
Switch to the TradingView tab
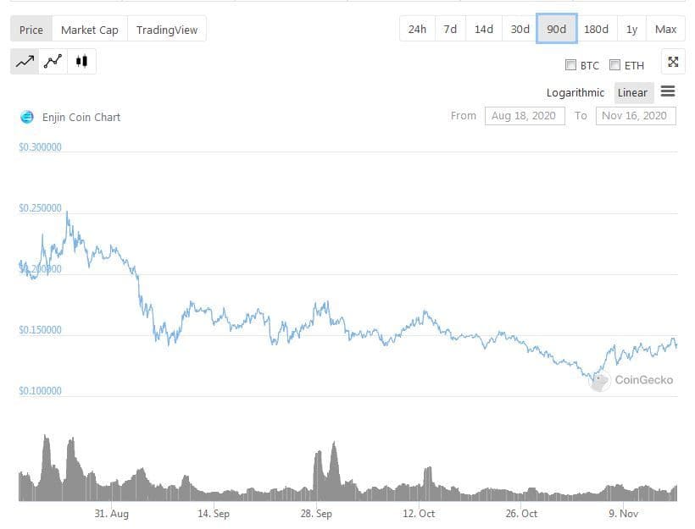pyautogui.click(x=167, y=30)
